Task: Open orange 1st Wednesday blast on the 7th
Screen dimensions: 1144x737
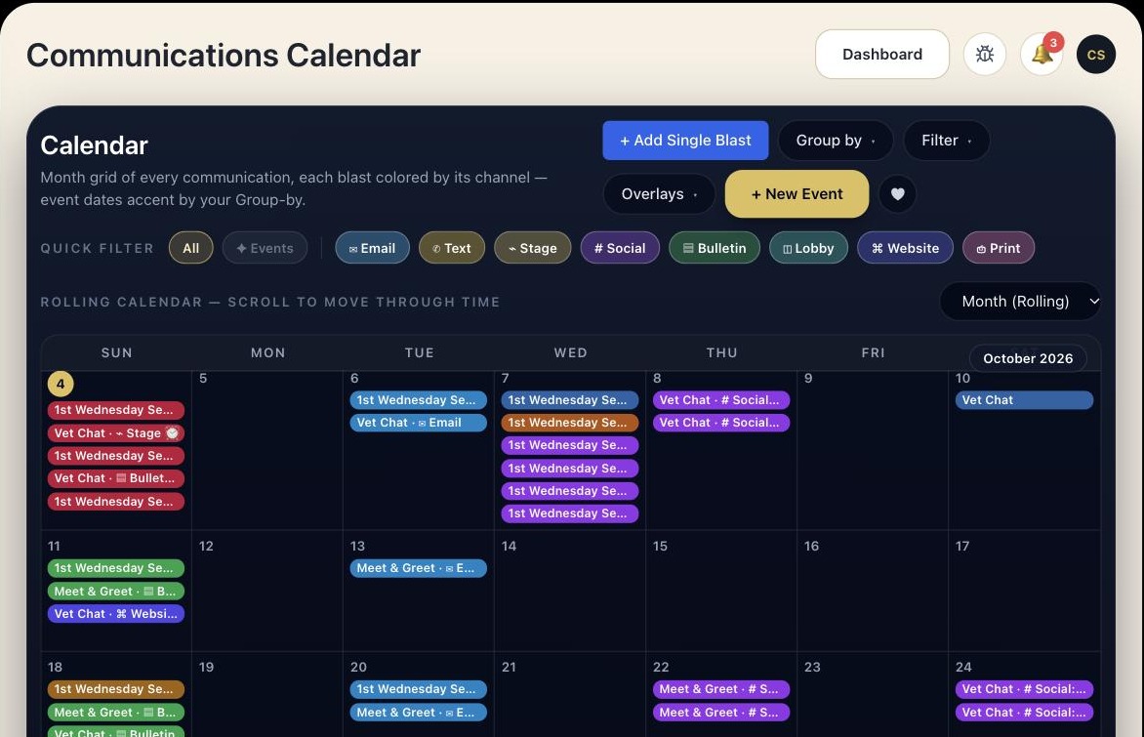Action: (570, 423)
